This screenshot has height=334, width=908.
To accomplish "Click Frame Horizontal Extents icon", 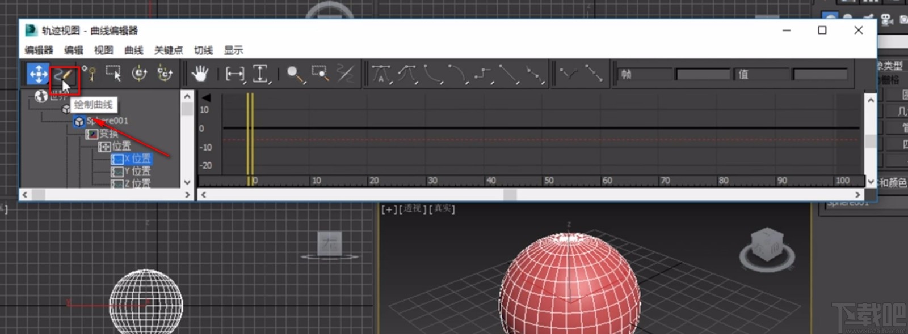I will coord(234,74).
